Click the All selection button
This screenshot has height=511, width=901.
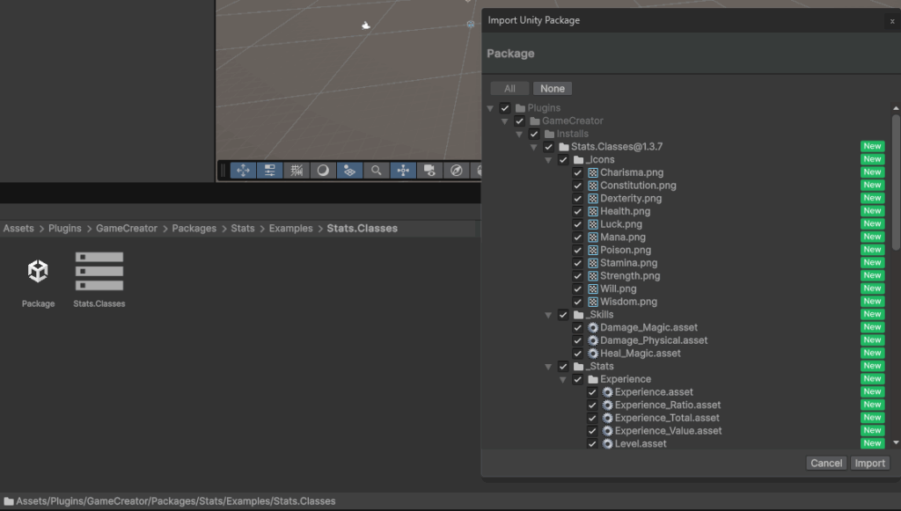[509, 89]
